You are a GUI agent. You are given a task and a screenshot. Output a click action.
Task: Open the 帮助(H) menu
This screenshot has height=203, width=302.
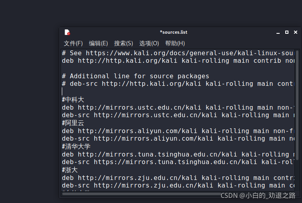pos(175,43)
